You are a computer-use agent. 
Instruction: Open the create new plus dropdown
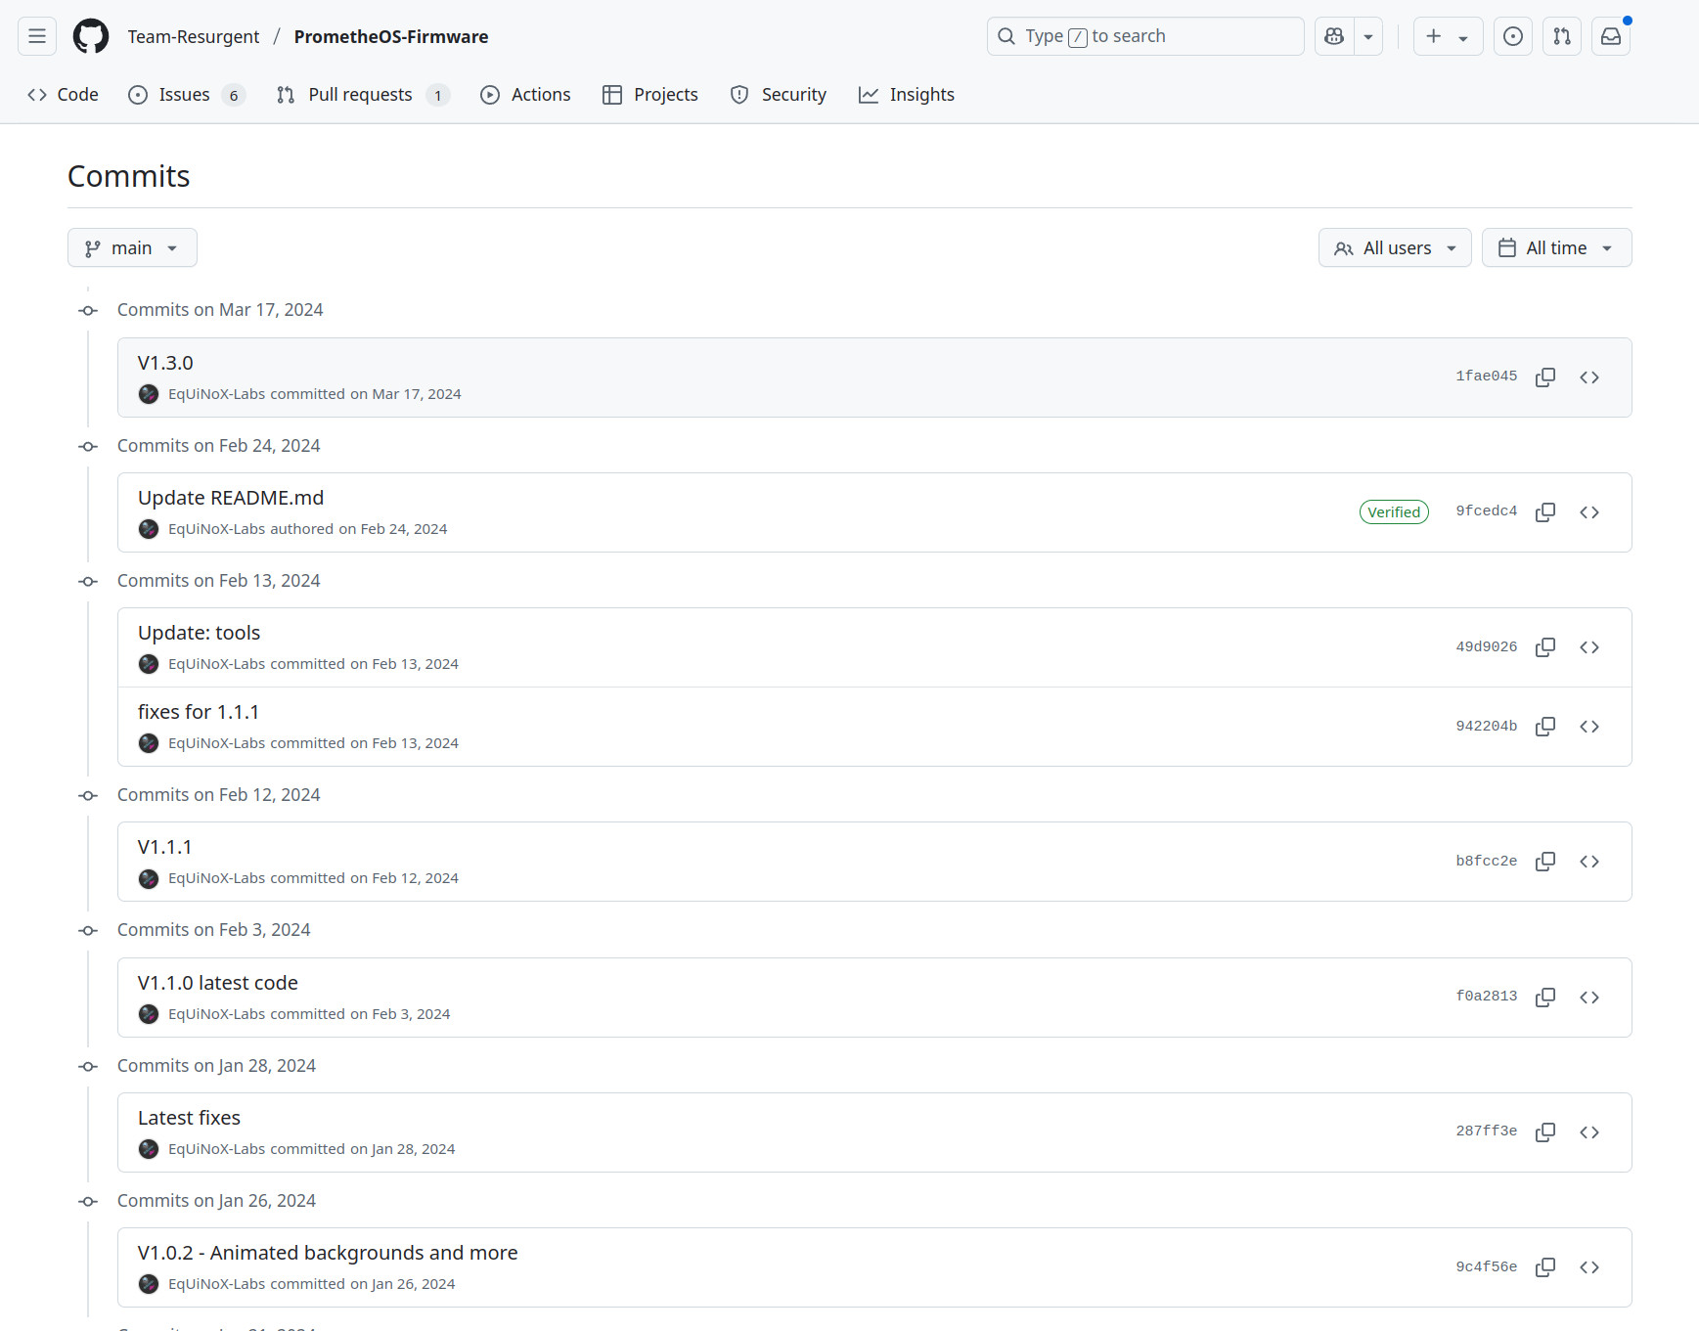(1448, 36)
